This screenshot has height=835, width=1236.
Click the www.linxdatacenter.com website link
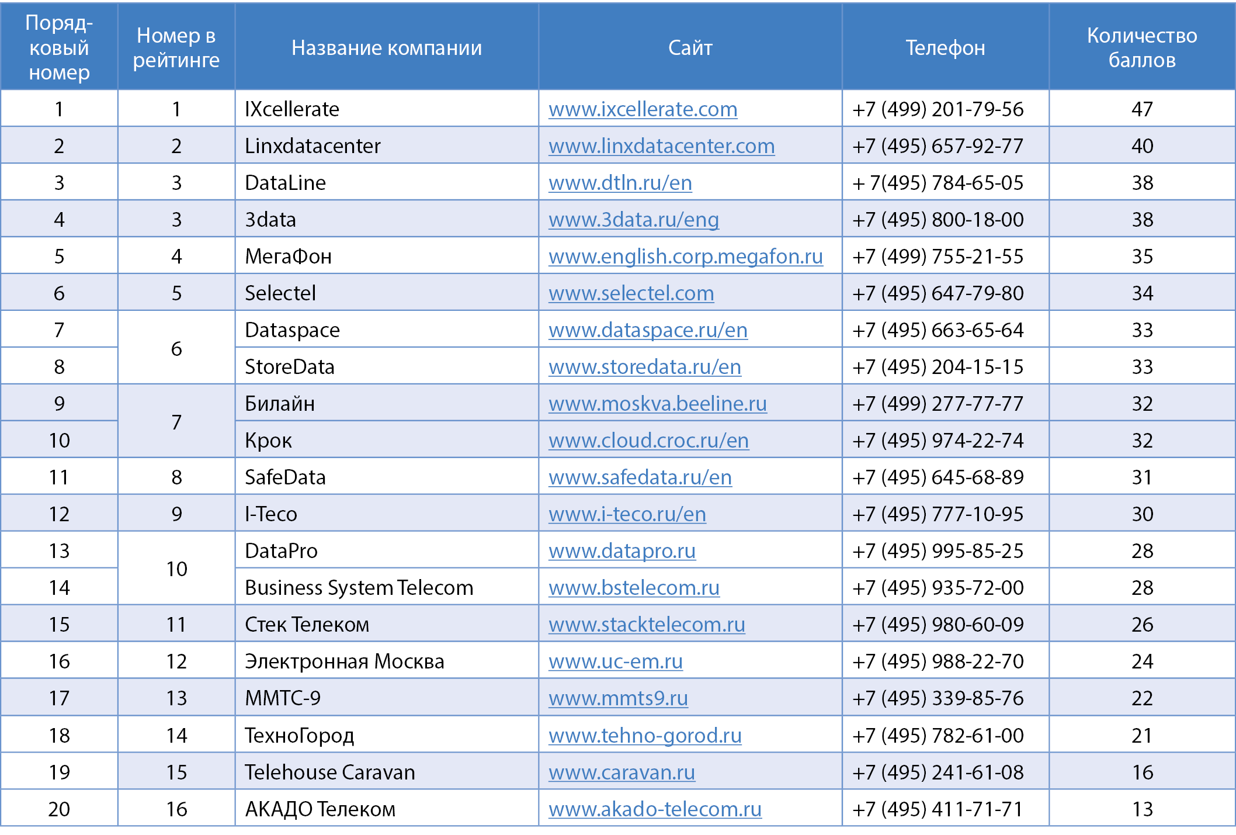tap(661, 146)
